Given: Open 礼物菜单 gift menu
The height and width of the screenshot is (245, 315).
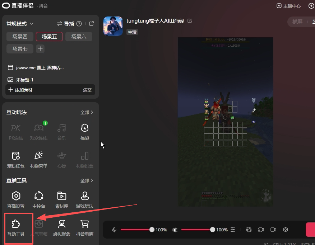Looking at the screenshot, I should pos(39,159).
